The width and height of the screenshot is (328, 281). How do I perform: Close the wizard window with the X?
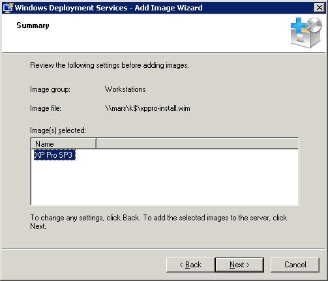[320, 8]
